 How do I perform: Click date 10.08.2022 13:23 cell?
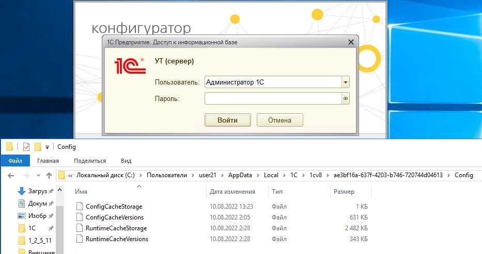tap(231, 207)
